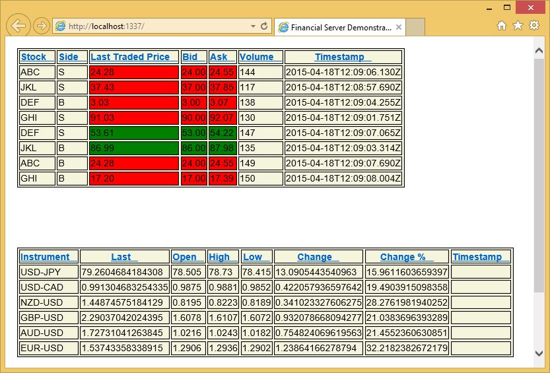Click the 17.20 last traded price
The height and width of the screenshot is (373, 550).
[x=134, y=178]
